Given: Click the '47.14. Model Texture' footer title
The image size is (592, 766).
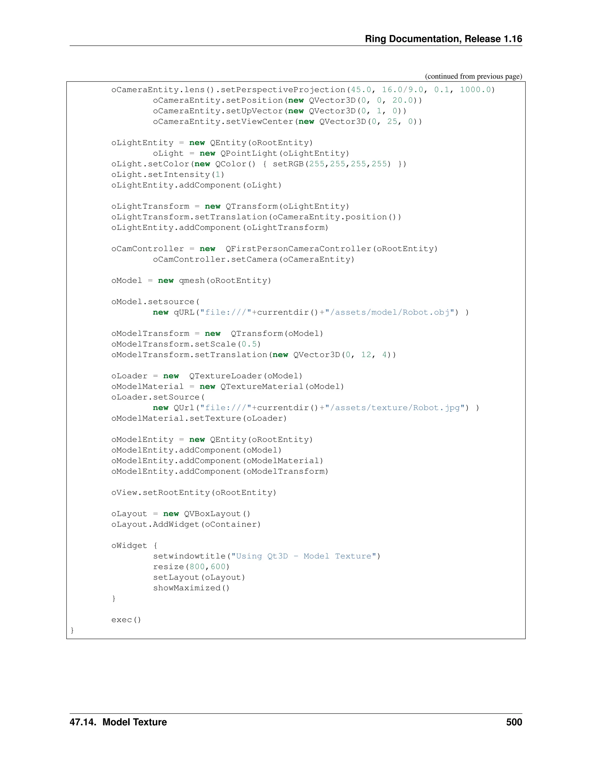Looking at the screenshot, I should coord(118,722).
